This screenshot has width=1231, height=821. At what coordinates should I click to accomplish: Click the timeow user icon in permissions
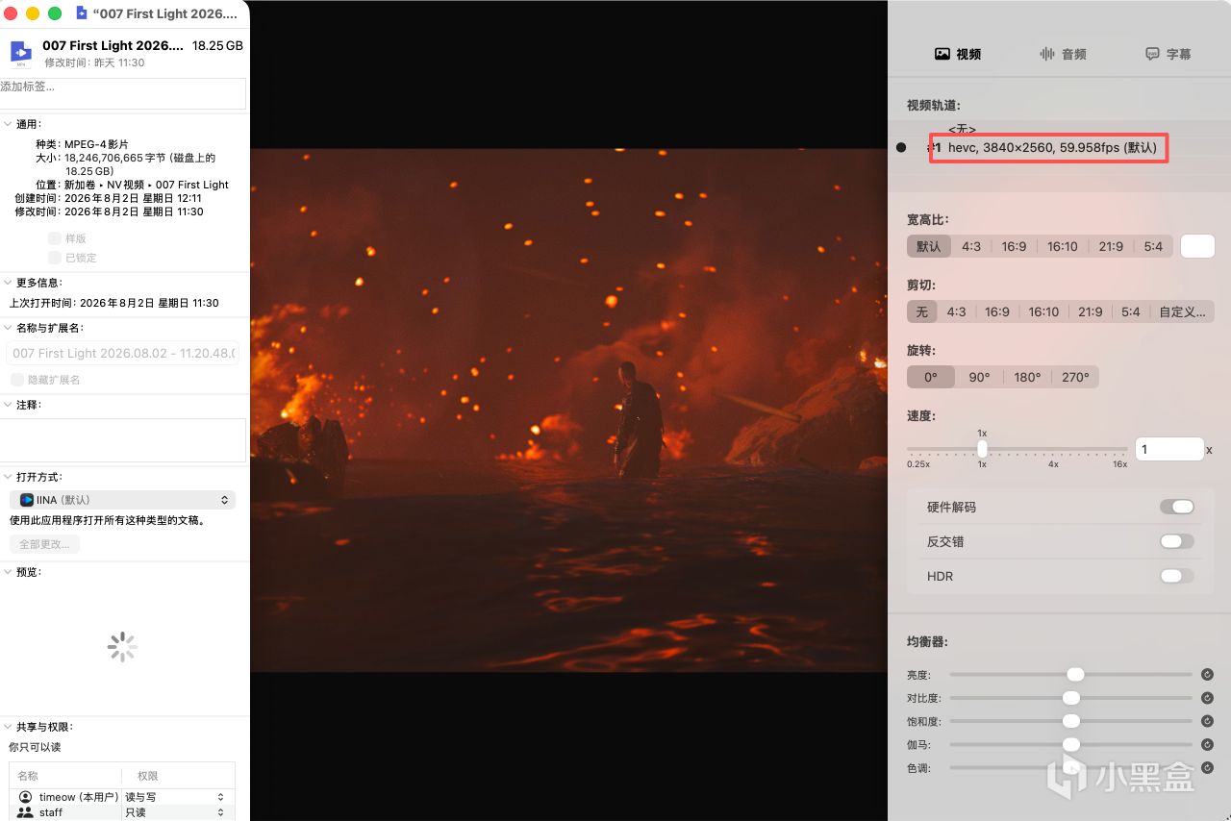point(26,797)
